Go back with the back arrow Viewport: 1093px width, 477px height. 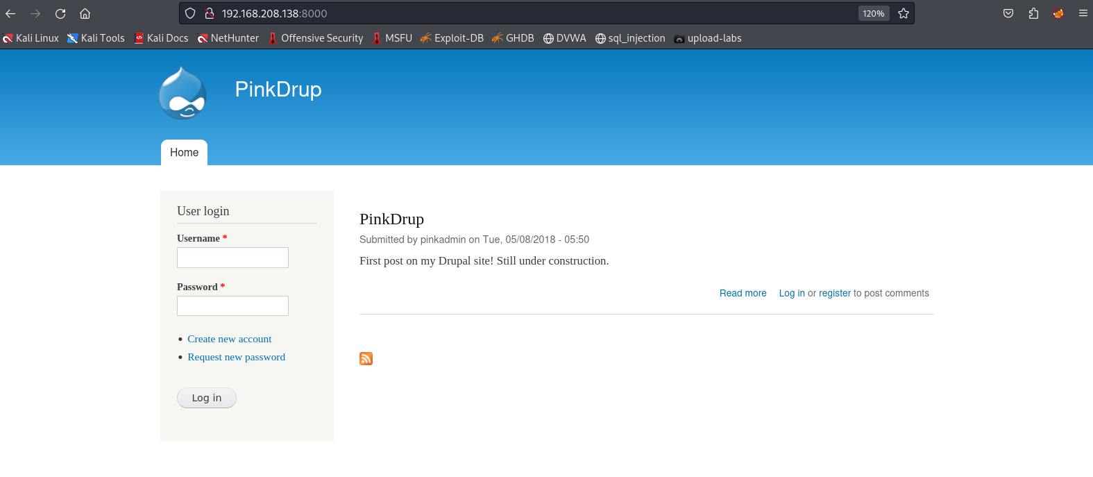tap(10, 14)
